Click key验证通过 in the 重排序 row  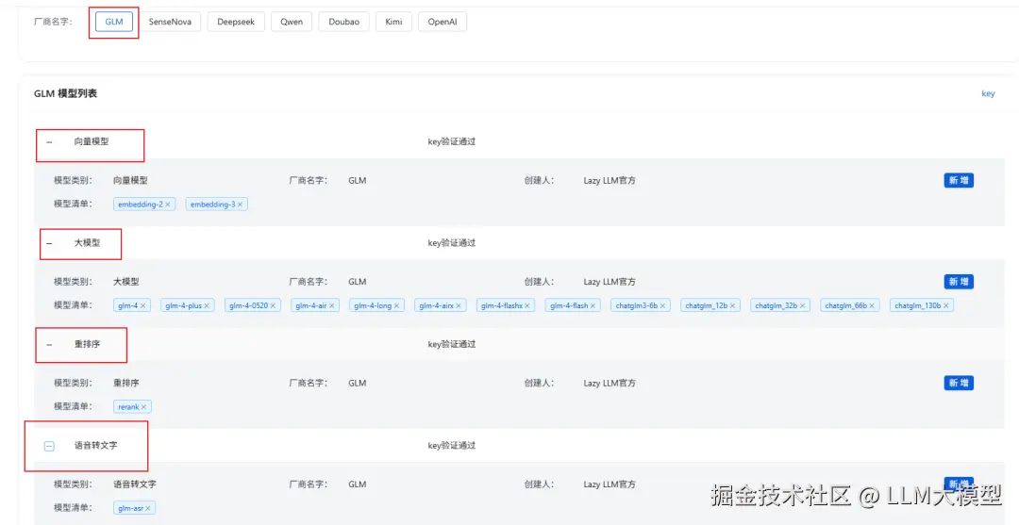click(452, 344)
